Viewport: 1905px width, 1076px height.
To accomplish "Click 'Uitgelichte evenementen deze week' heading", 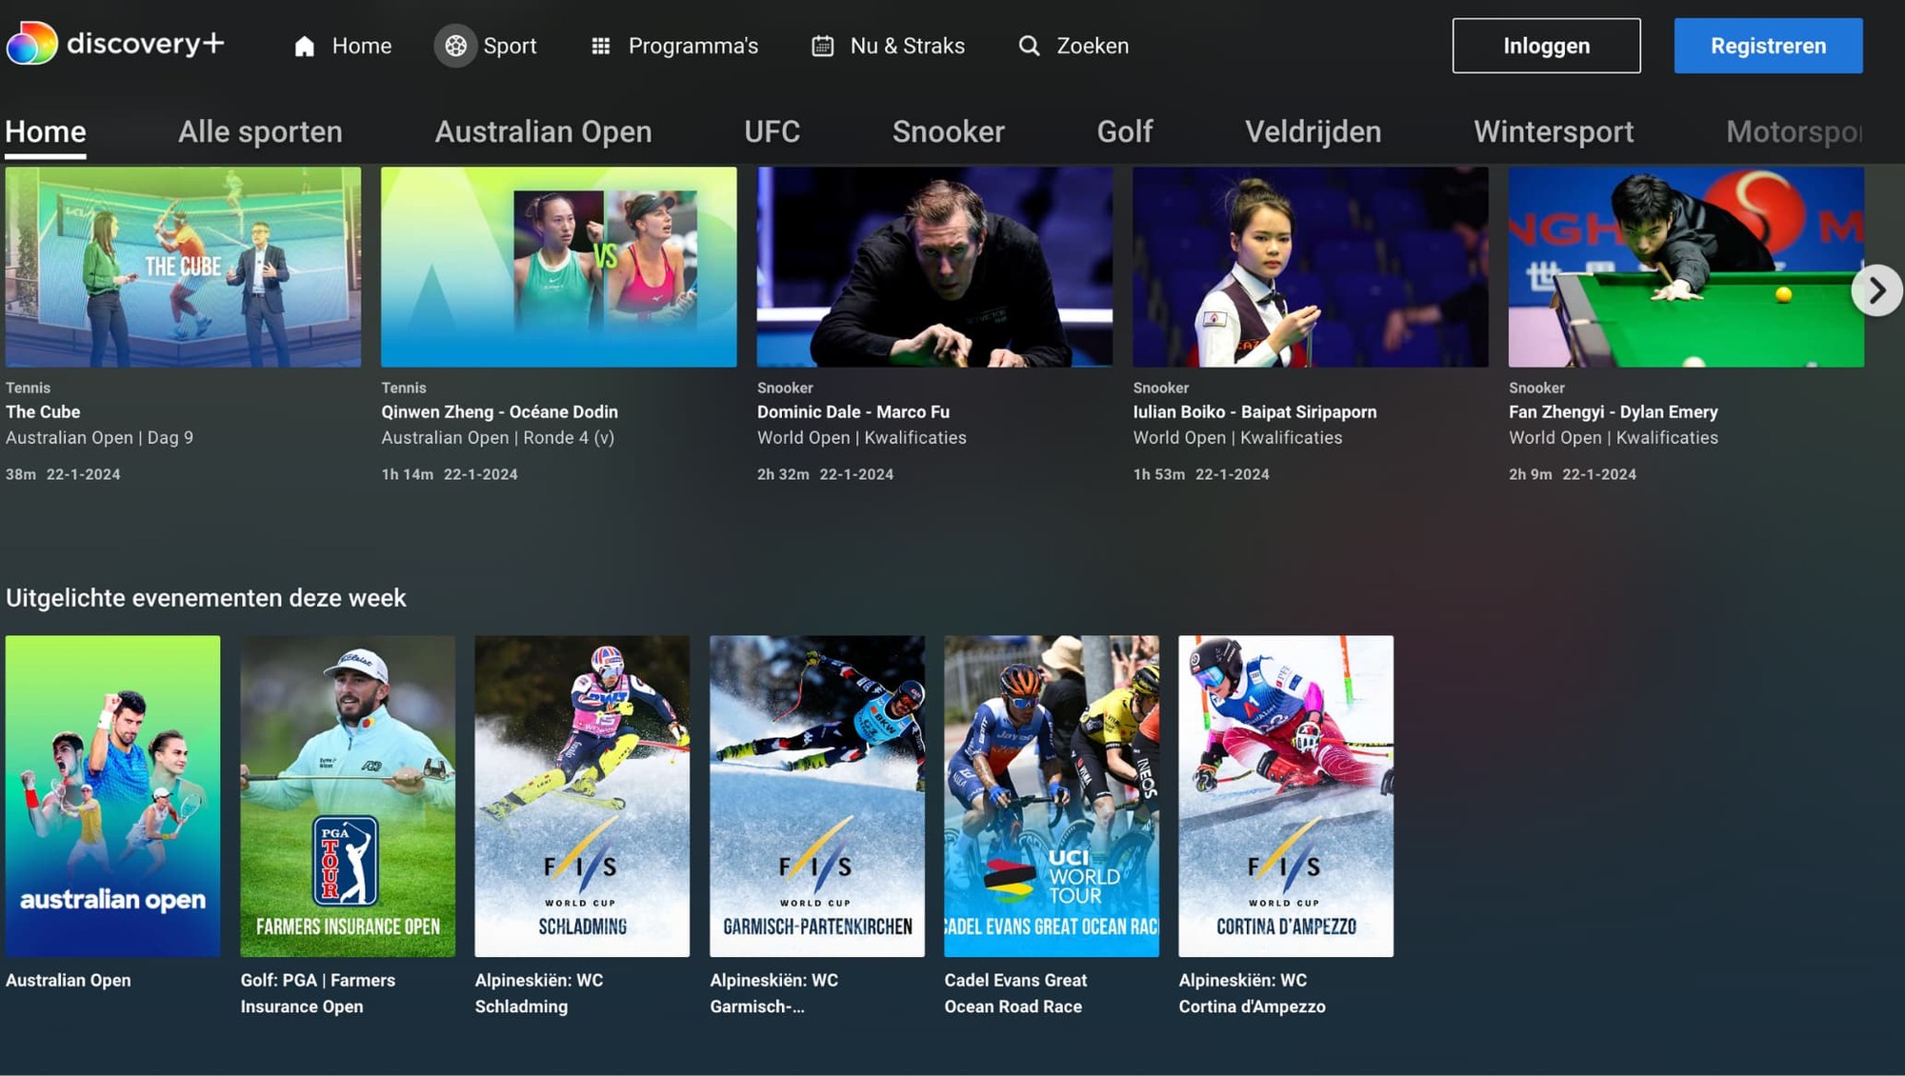I will (206, 598).
